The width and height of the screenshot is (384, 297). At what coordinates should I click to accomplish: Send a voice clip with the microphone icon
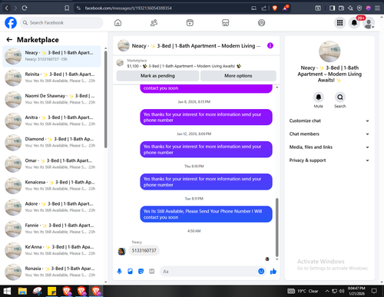pos(119,271)
